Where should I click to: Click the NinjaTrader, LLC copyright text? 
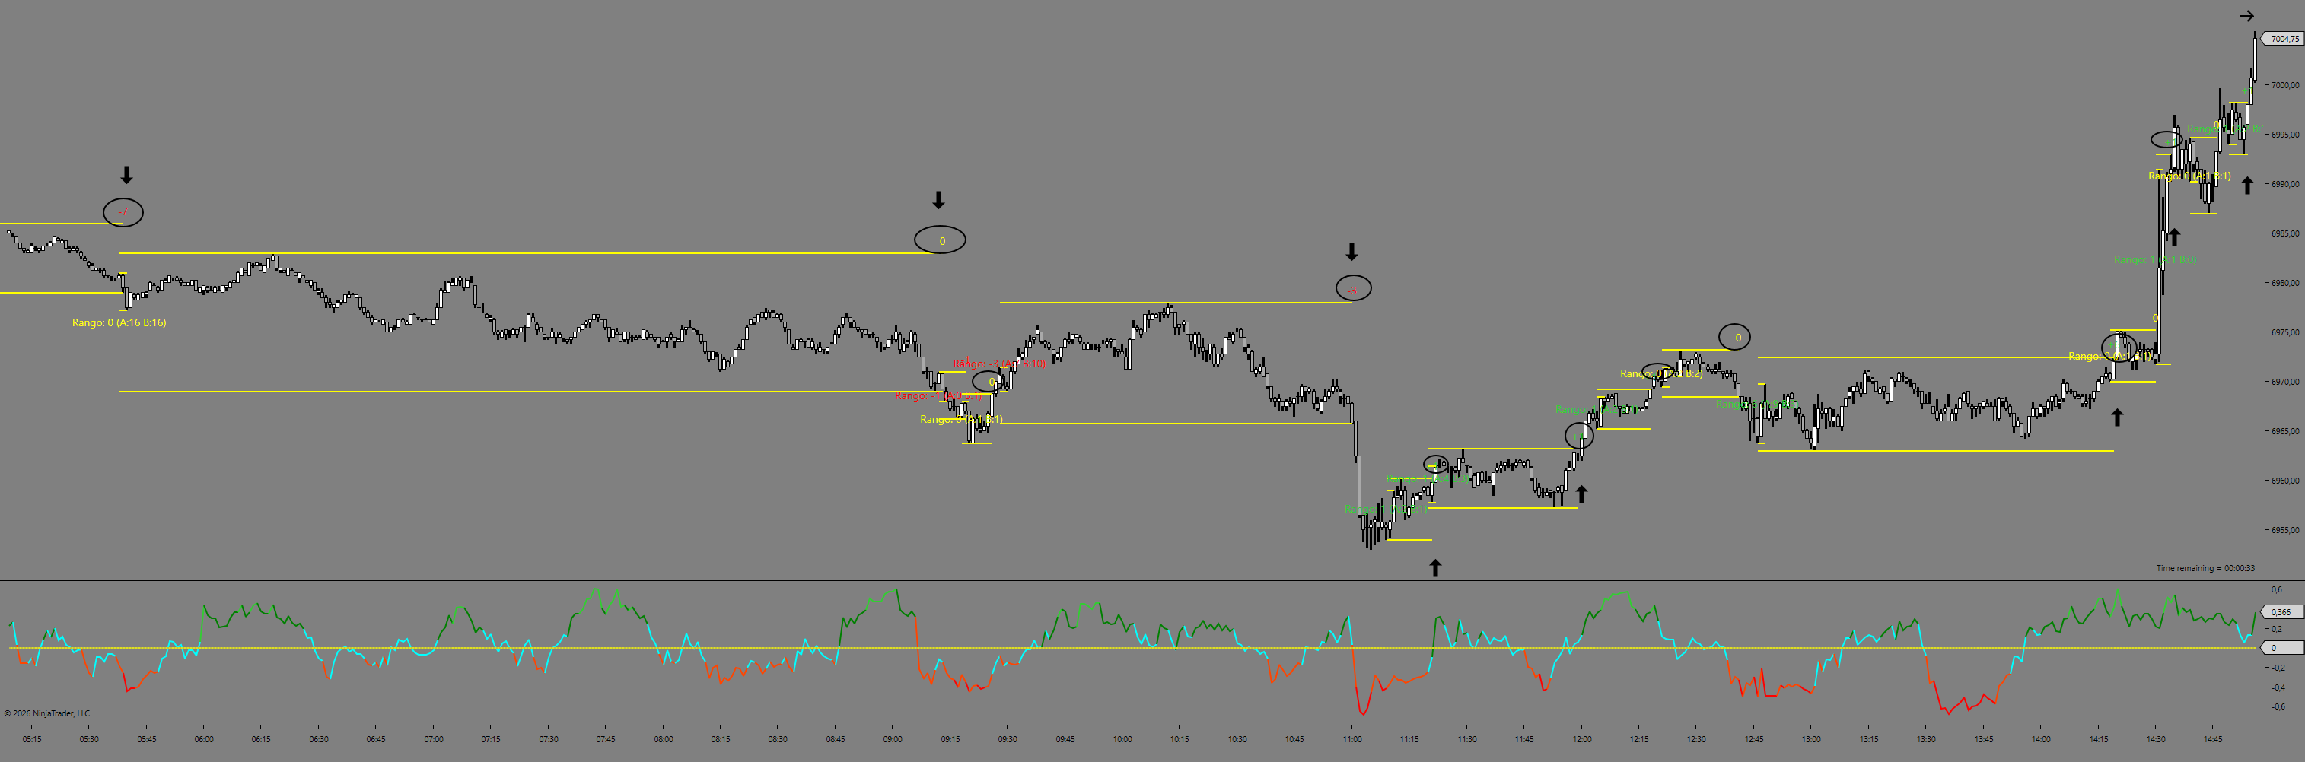point(47,713)
